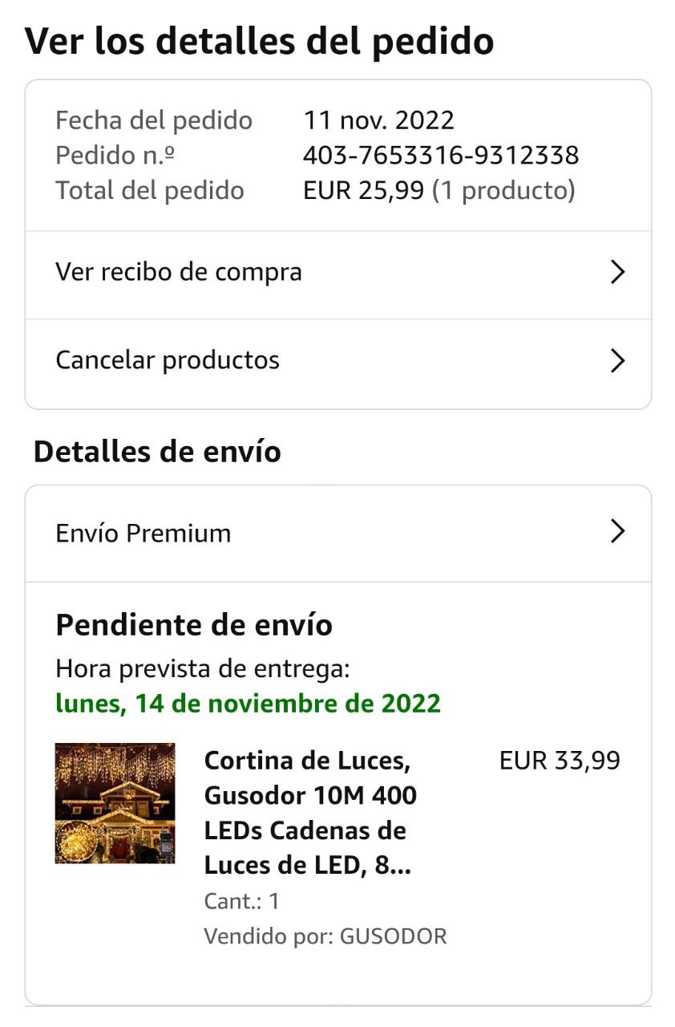The width and height of the screenshot is (675, 1027).
Task: Click the Pendiente de envío status heading
Action: pos(194,625)
